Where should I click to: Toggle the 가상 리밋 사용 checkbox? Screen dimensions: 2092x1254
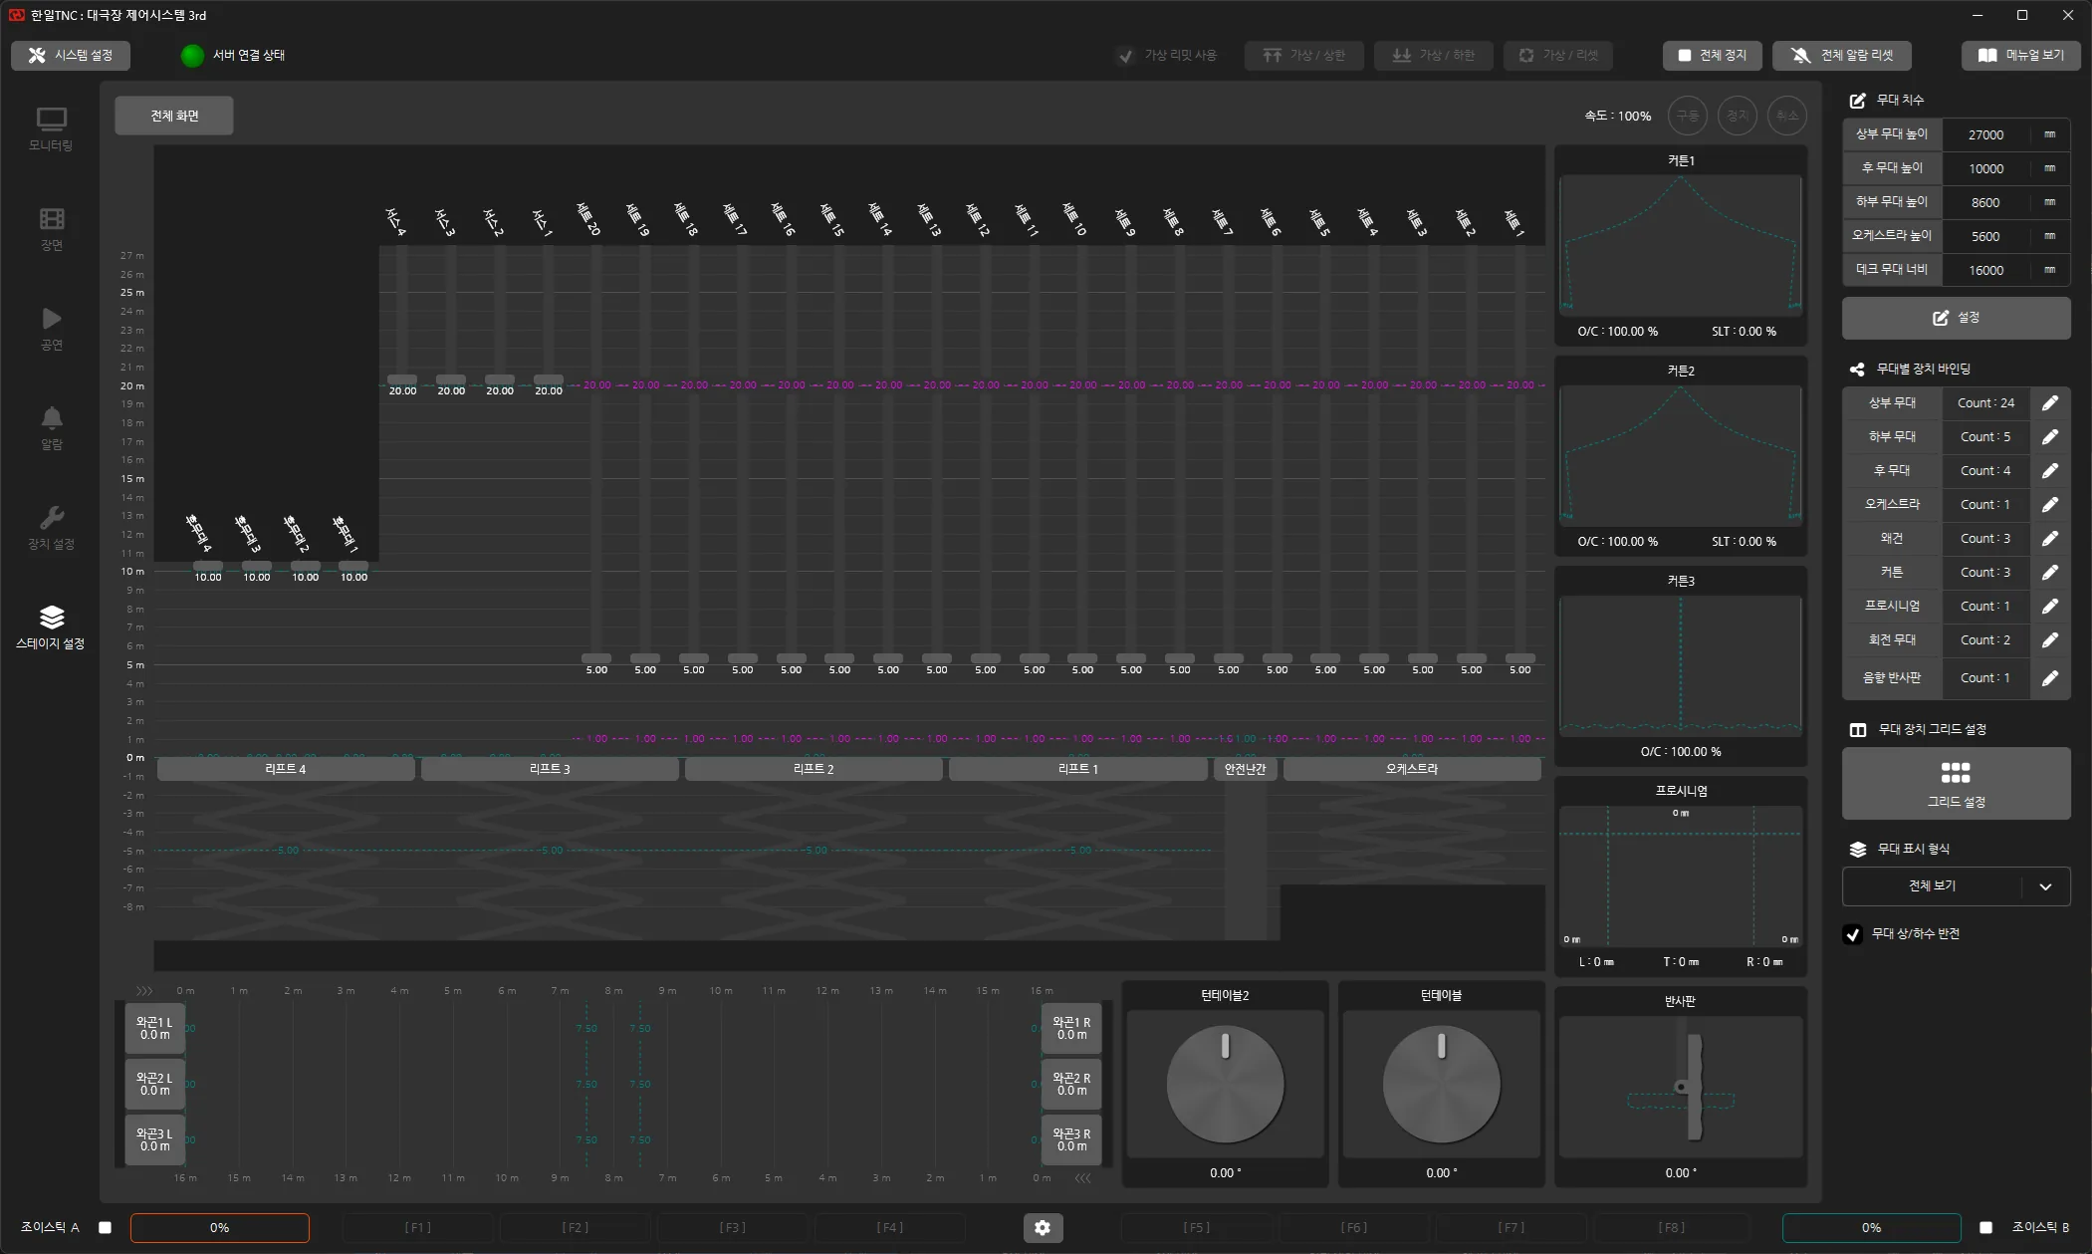click(1125, 56)
